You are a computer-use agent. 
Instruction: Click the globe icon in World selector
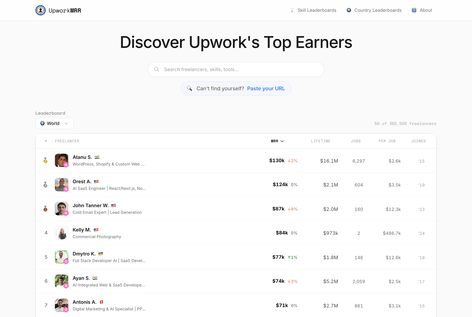click(x=42, y=123)
